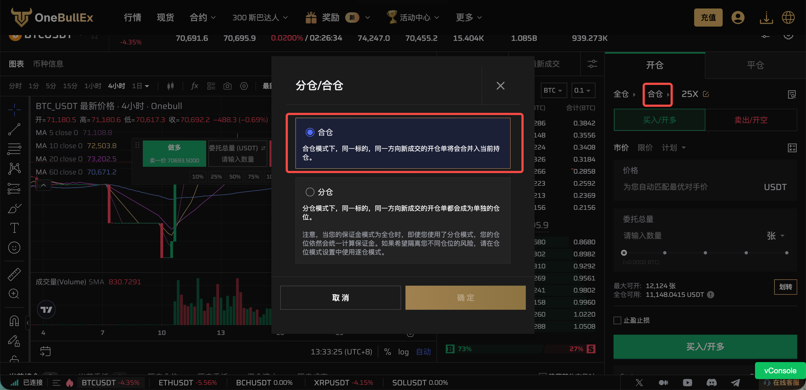
Task: Go to the 行情 market page
Action: click(x=132, y=18)
